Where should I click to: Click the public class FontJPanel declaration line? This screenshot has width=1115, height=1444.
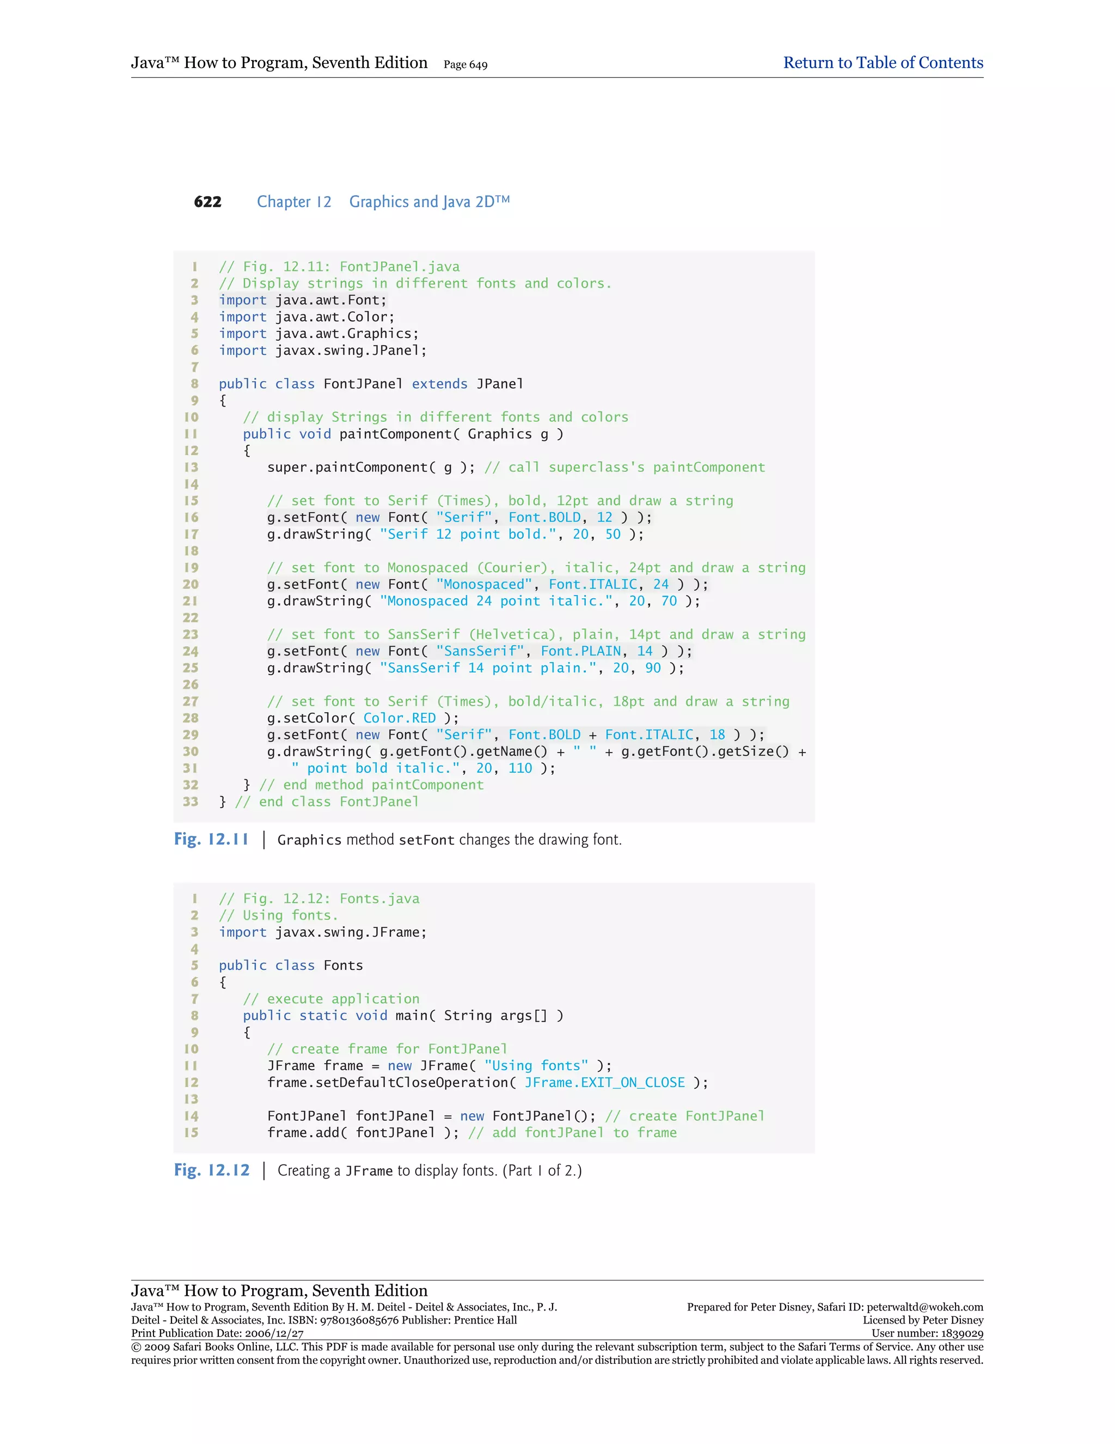tap(371, 384)
